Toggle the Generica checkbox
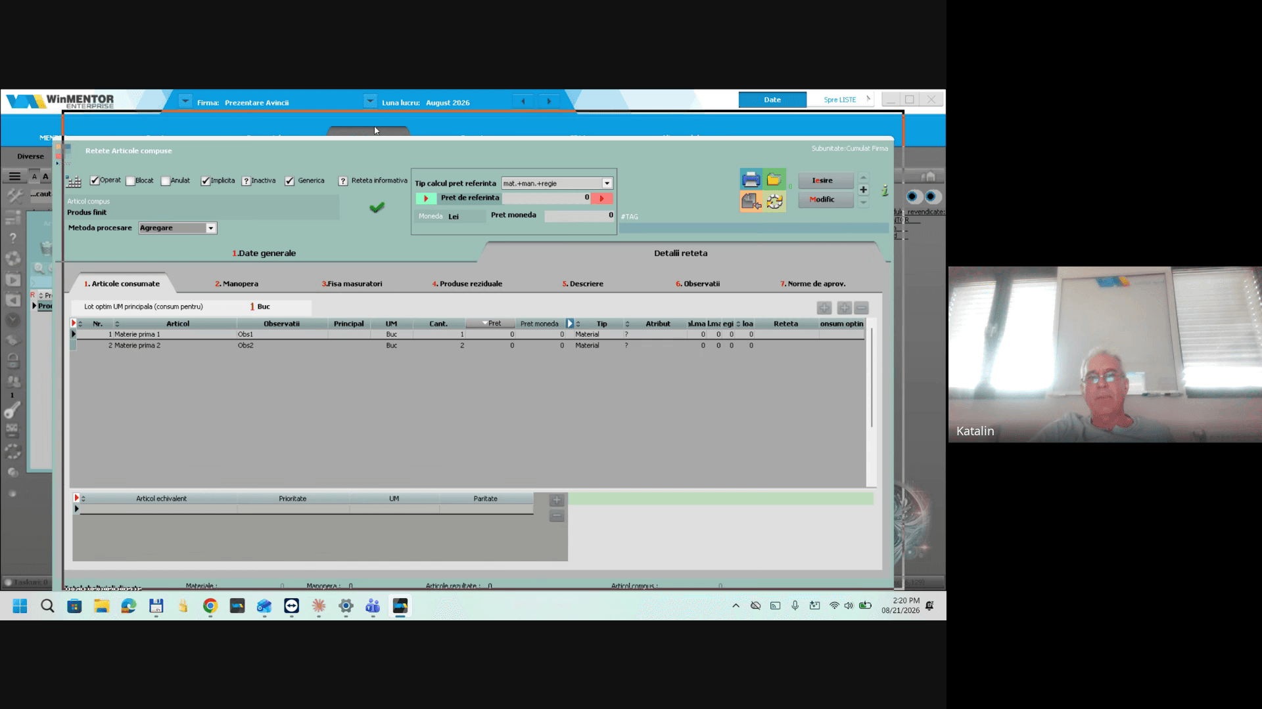 289,181
